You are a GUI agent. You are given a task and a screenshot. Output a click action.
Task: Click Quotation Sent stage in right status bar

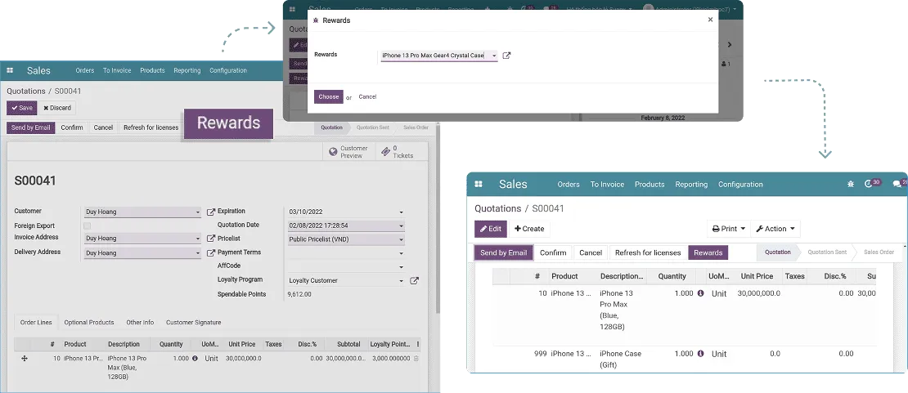(828, 252)
